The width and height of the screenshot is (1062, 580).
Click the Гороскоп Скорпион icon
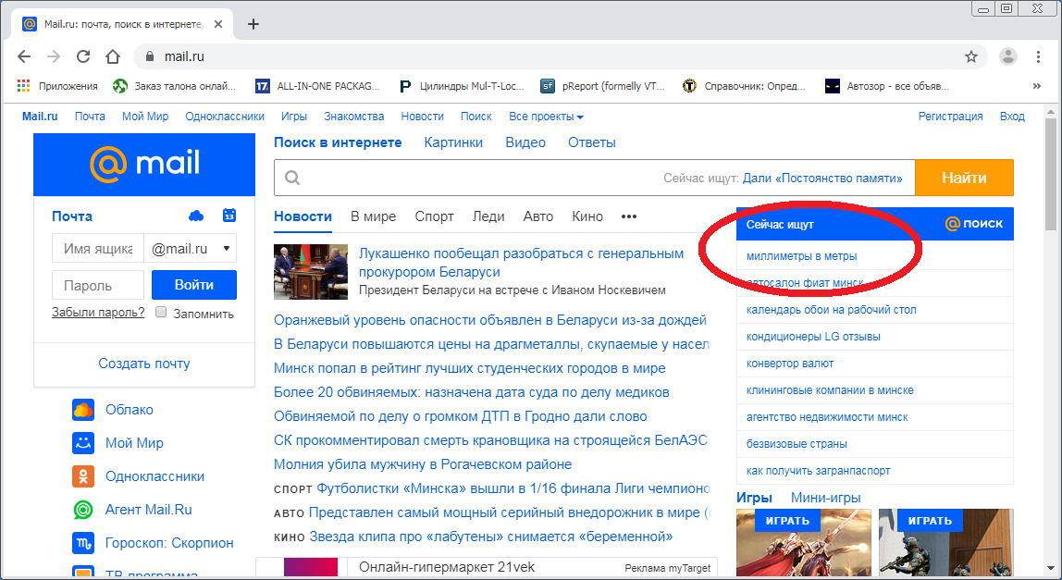click(x=83, y=543)
